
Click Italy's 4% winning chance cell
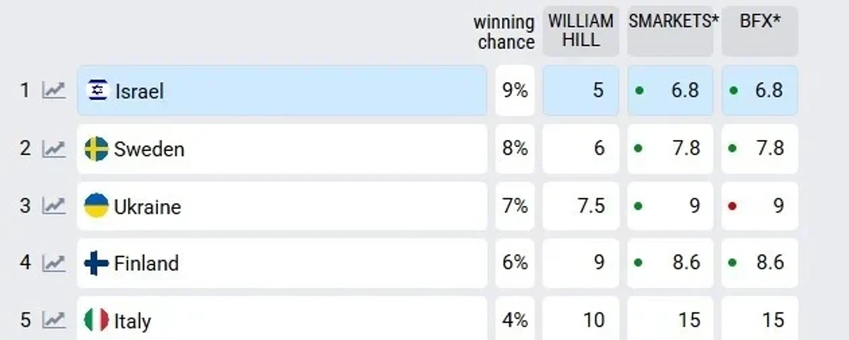[515, 320]
